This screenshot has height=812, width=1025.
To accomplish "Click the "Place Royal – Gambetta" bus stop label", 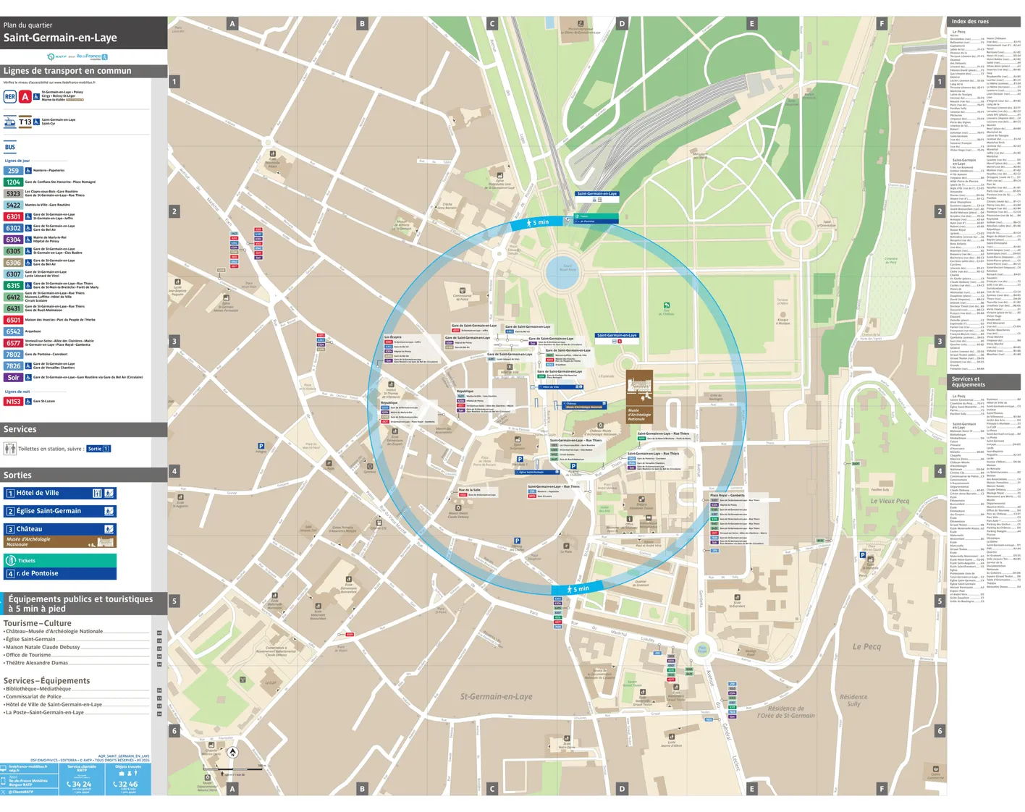I will [728, 495].
